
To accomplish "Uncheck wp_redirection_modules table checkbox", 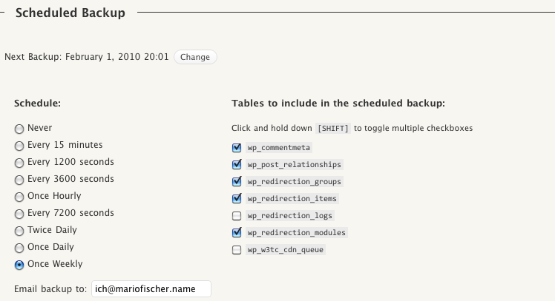I will (237, 233).
